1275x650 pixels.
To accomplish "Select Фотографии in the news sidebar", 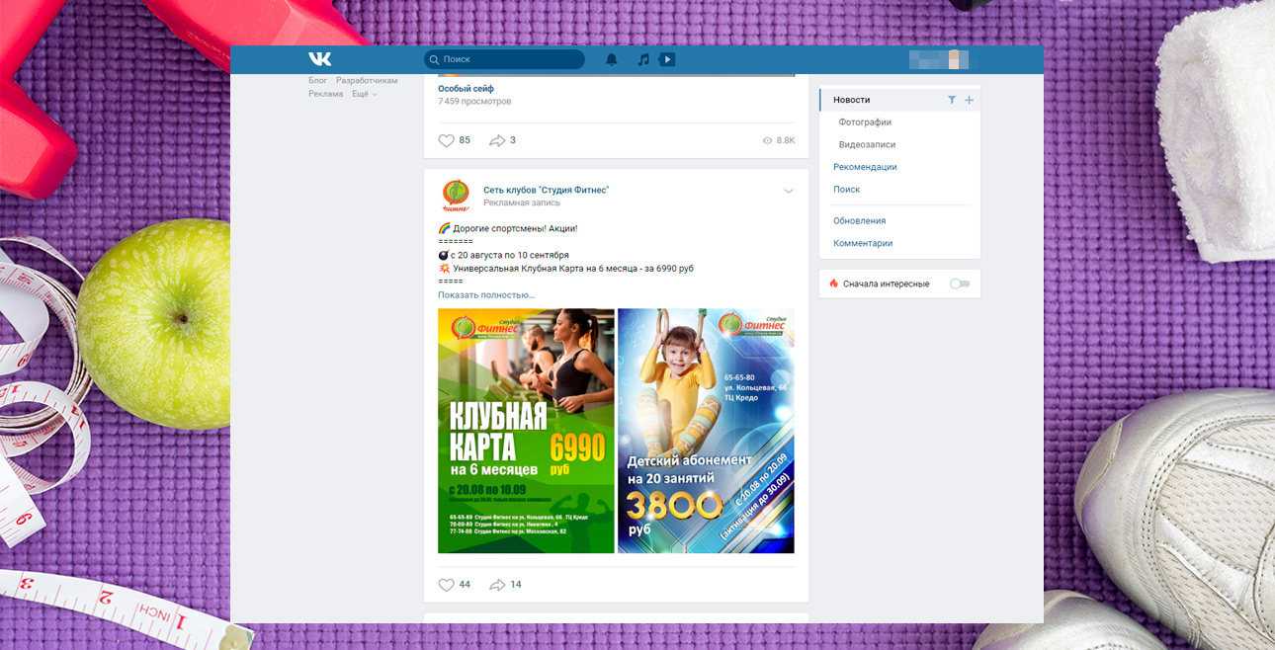I will 865,122.
